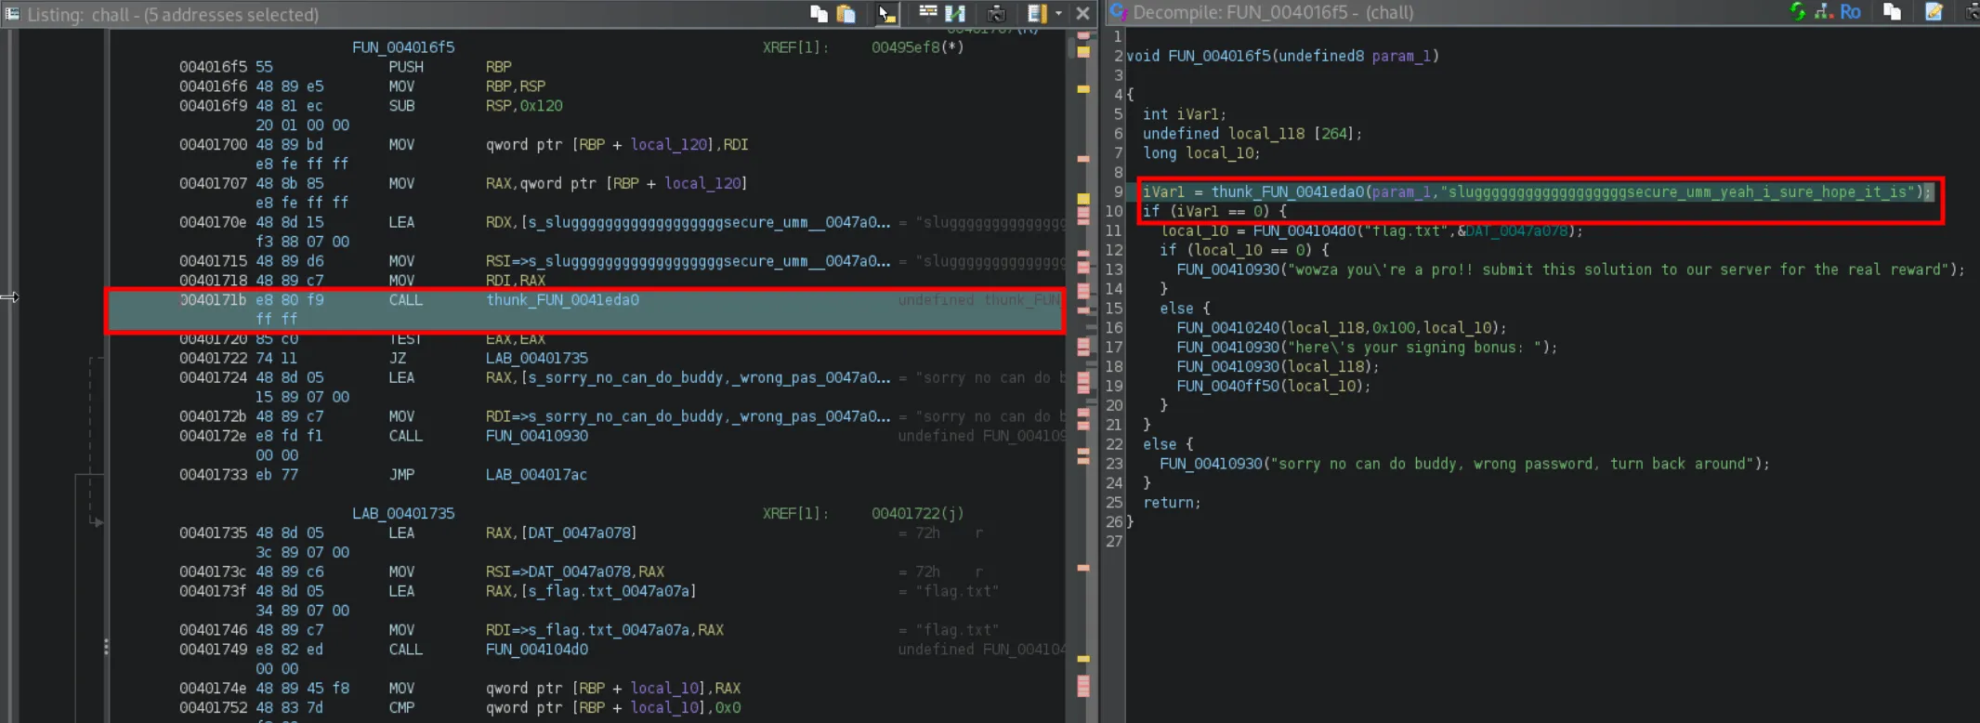Click the sluggggg secure password string in Decompile
The image size is (1980, 723).
(1677, 192)
